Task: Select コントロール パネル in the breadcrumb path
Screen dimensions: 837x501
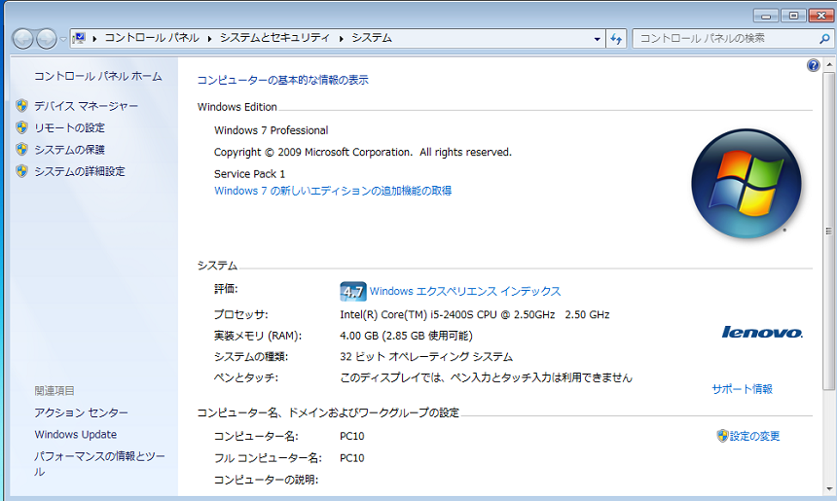Action: [151, 39]
